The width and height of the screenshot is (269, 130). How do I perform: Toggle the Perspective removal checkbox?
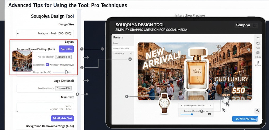(47, 65)
